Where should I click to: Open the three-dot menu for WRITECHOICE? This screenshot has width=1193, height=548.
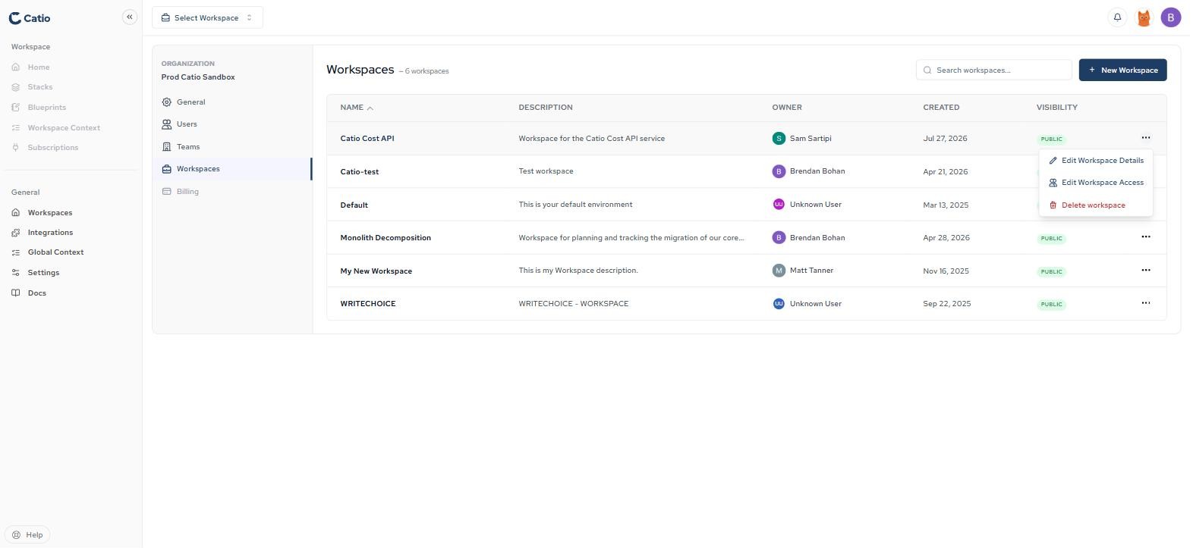1146,303
